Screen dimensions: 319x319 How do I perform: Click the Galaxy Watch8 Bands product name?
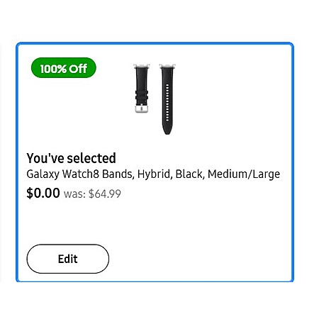coord(153,174)
